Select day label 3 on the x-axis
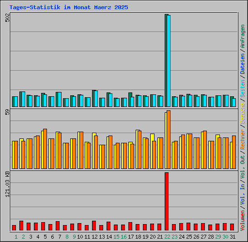Image resolution: width=248 pixels, height=242 pixels. (31, 237)
